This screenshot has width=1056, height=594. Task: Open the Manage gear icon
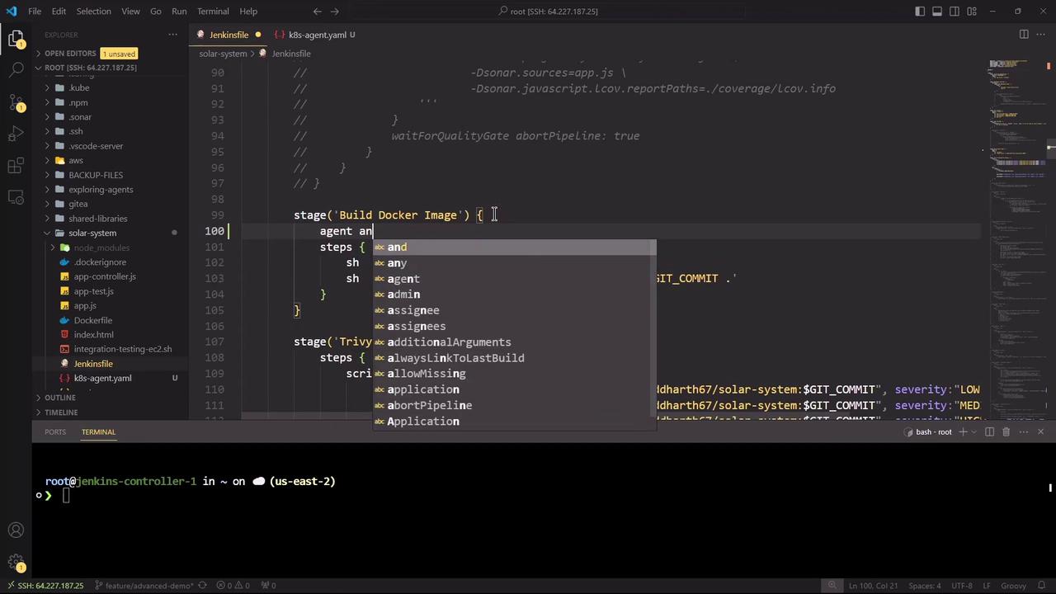[16, 563]
